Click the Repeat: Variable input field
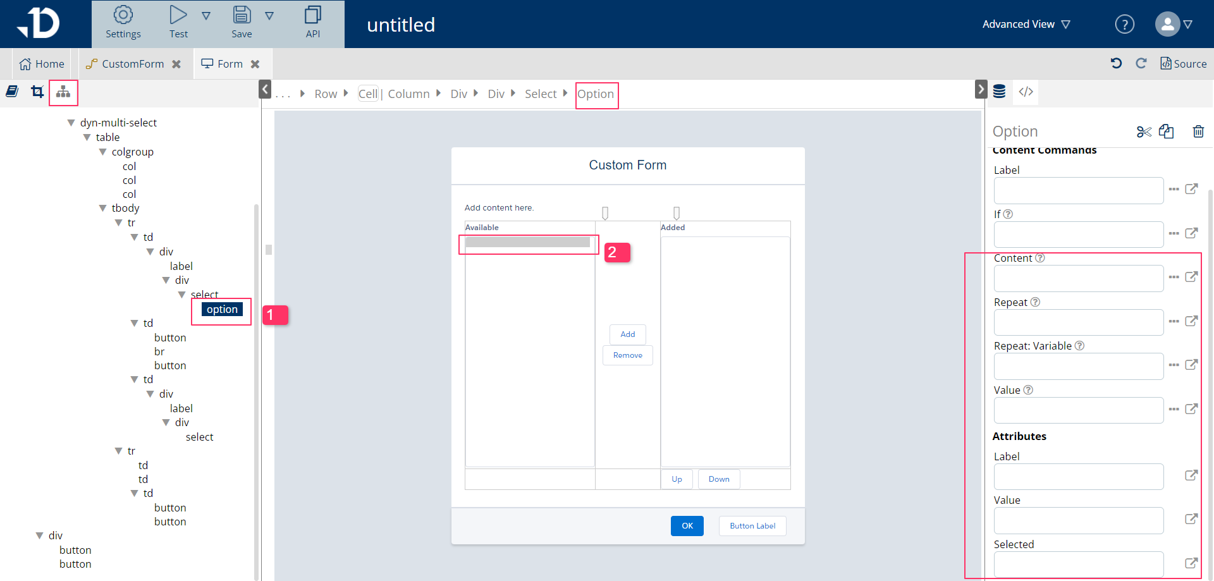Viewport: 1214px width, 581px height. [1078, 366]
